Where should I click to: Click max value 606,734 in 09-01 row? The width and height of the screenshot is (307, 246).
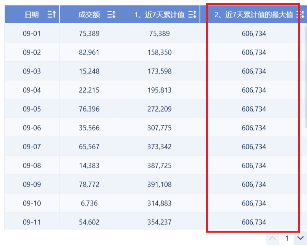coord(254,33)
